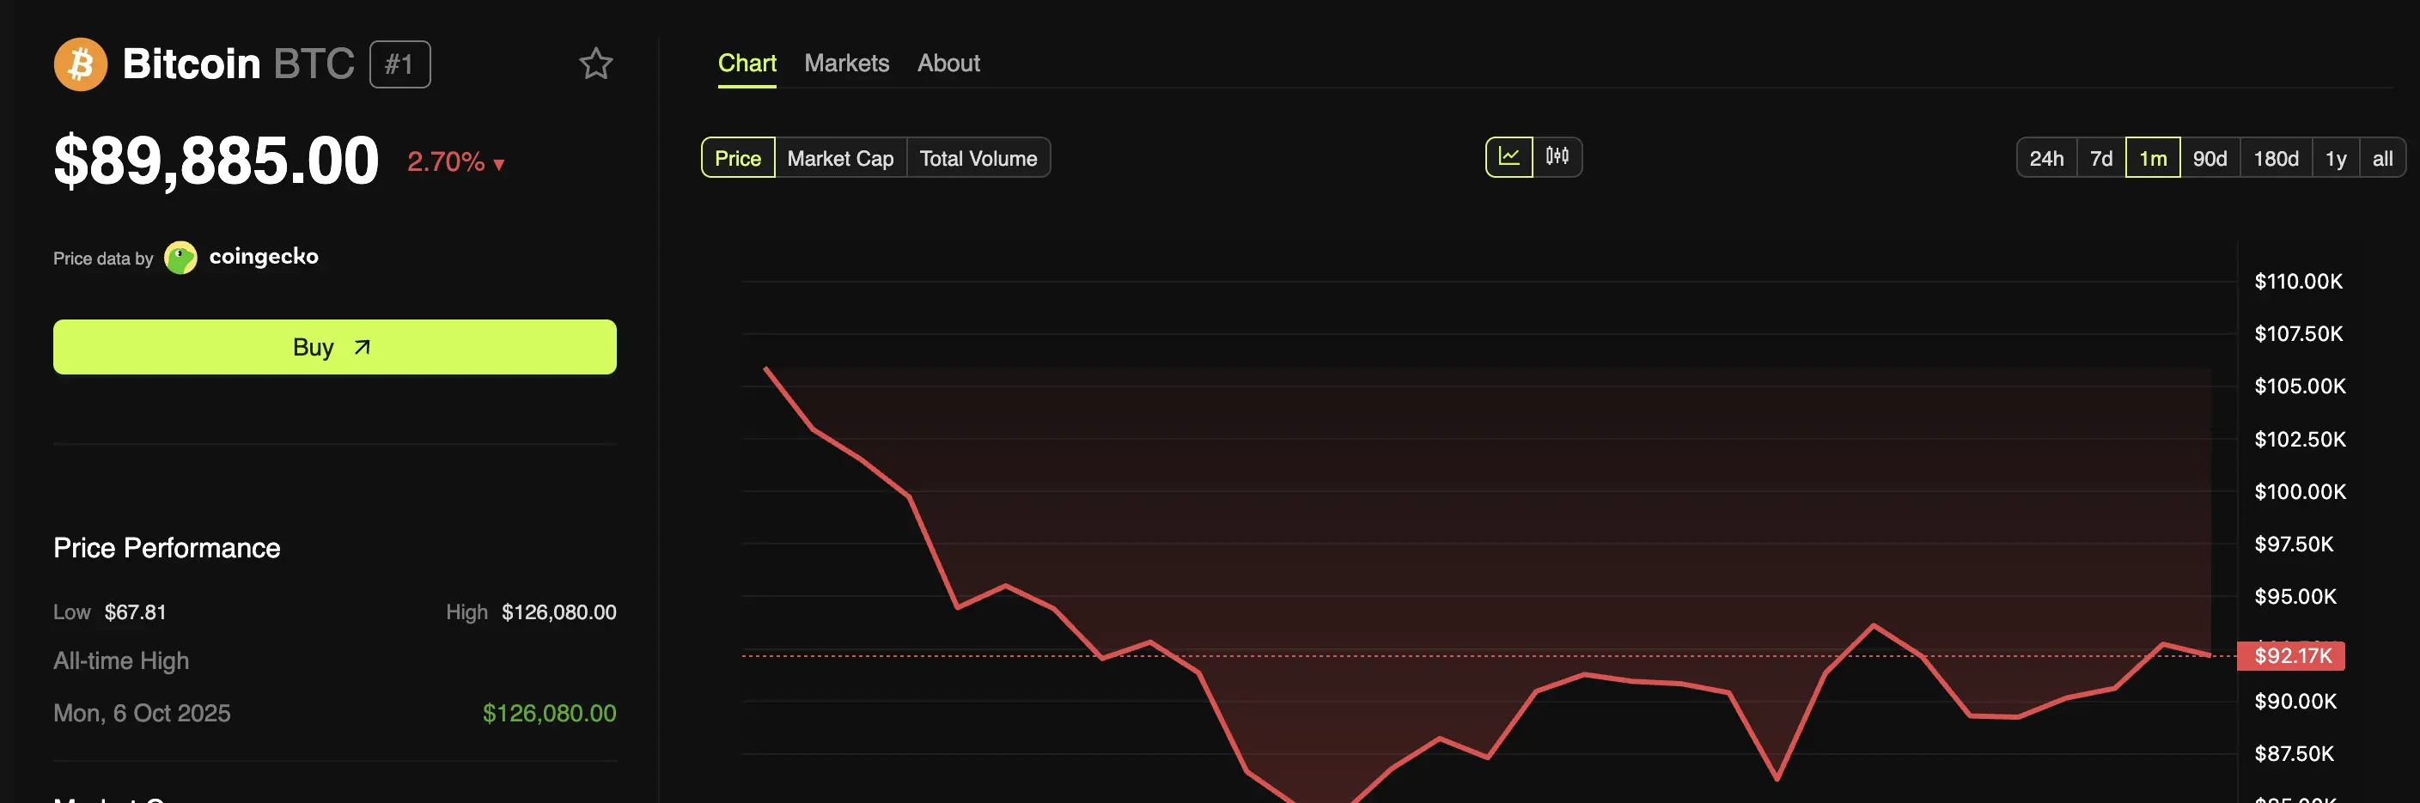Click the green Buy button
This screenshot has height=803, width=2420.
(334, 347)
